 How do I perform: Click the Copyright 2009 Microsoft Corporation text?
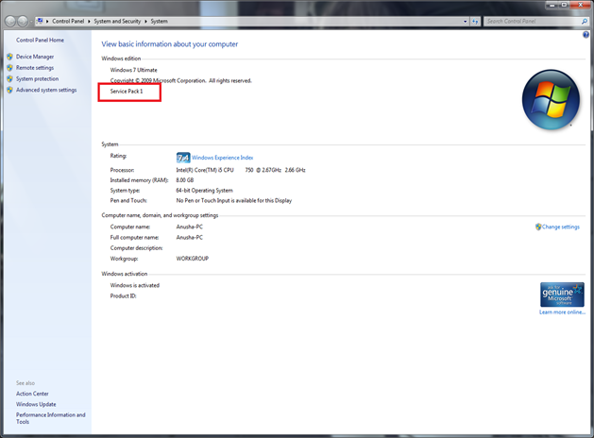[x=180, y=80]
